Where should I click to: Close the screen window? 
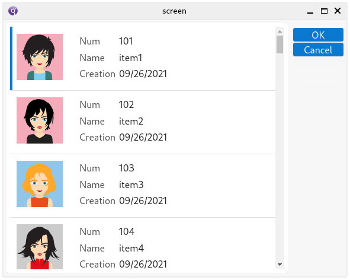338,11
